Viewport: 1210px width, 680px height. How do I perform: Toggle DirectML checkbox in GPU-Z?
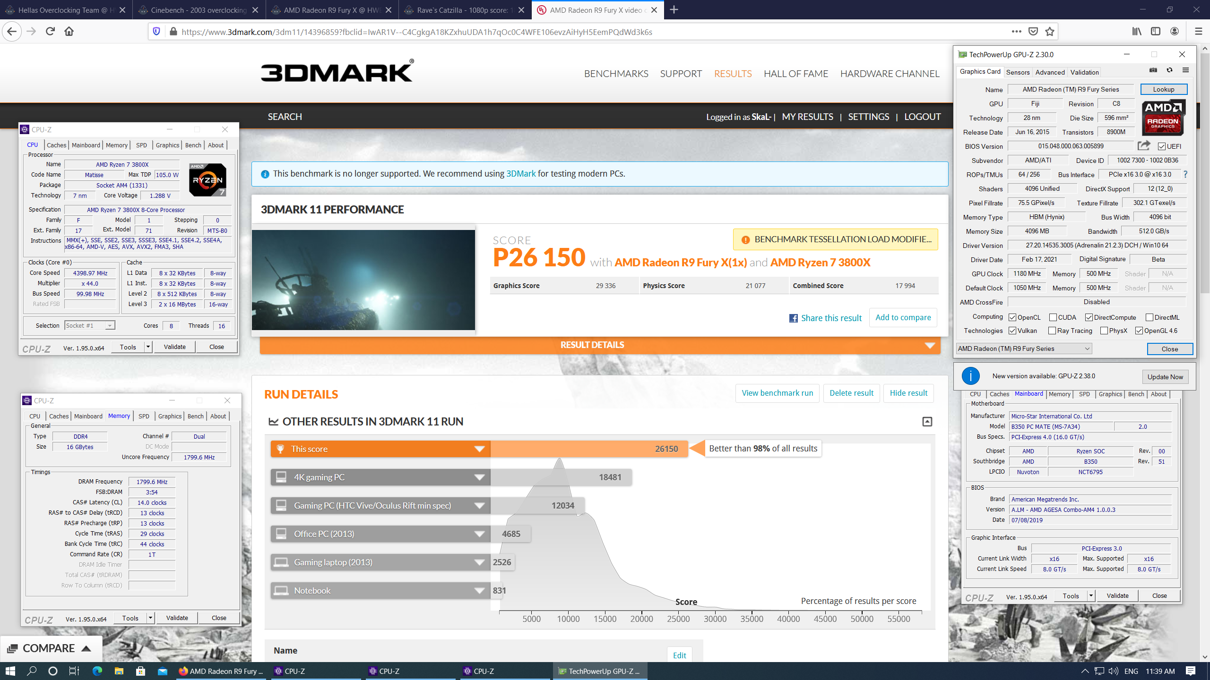pyautogui.click(x=1149, y=317)
